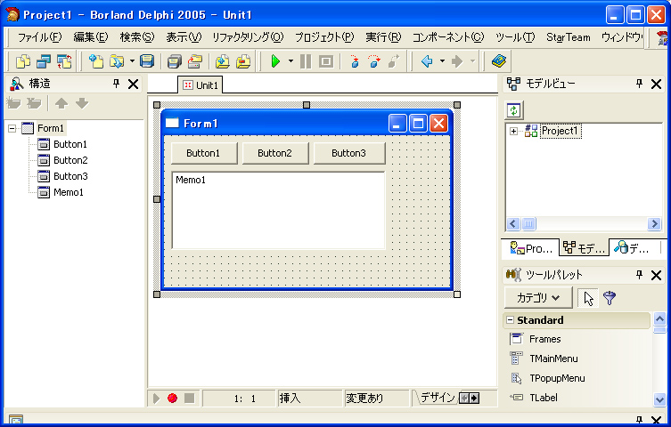This screenshot has height=427, width=671.
Task: Pin the 構造 structure panel
Action: click(x=116, y=84)
